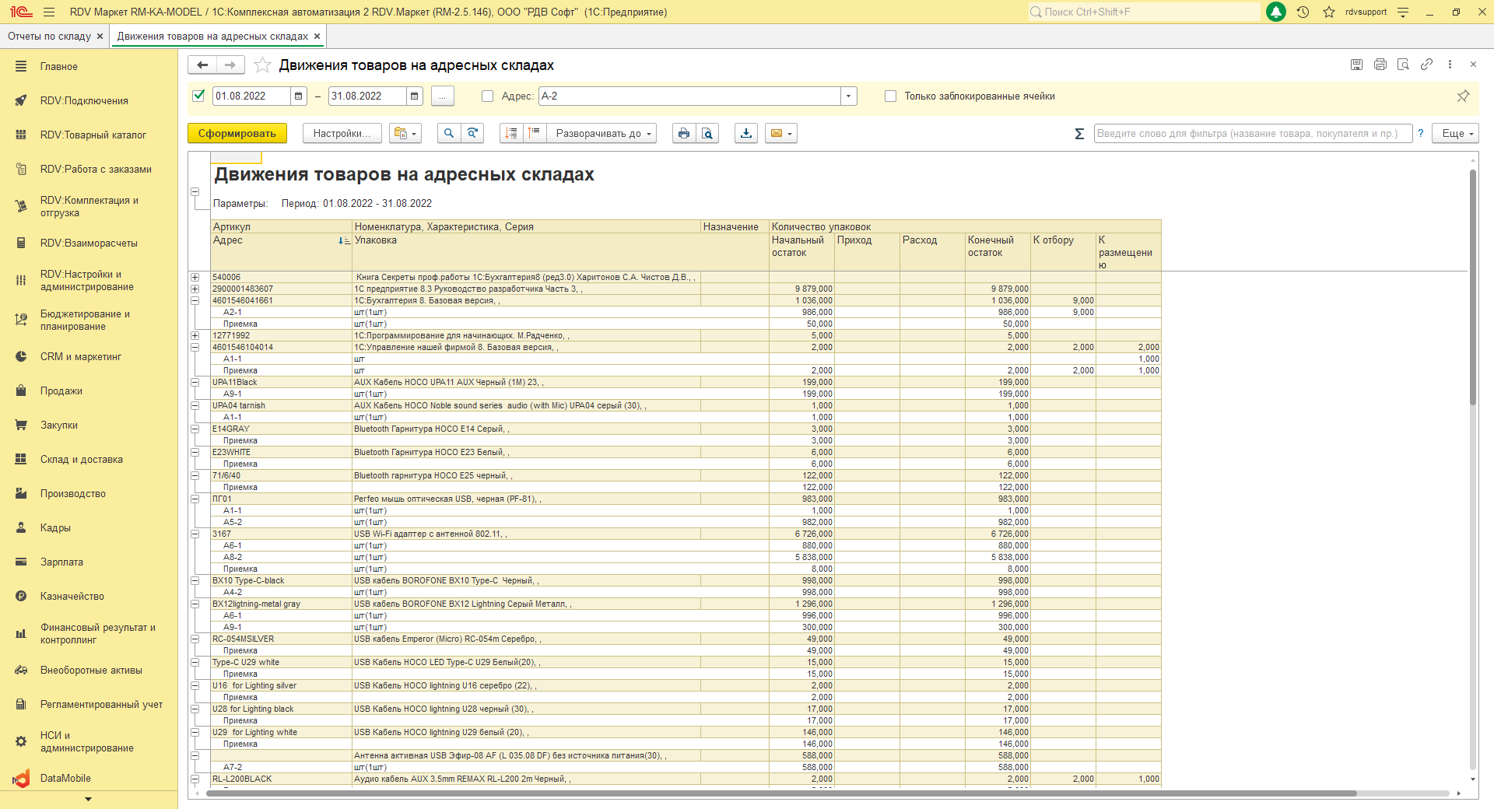This screenshot has width=1494, height=809.
Task: Open the Адрес A-2 dropdown list
Action: point(848,96)
